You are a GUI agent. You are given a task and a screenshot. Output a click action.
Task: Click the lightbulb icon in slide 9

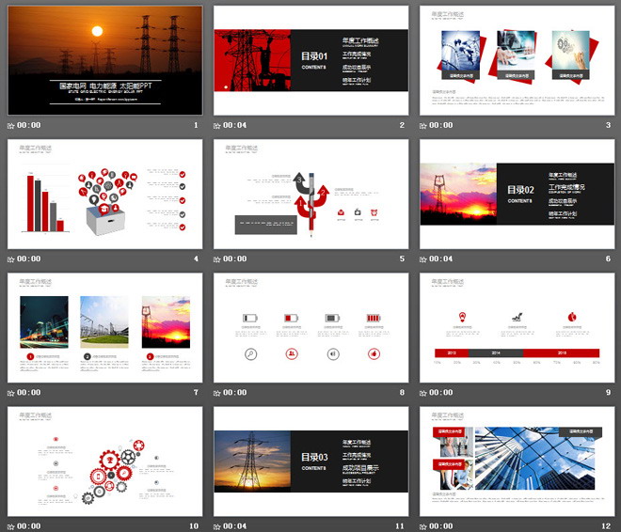(463, 316)
